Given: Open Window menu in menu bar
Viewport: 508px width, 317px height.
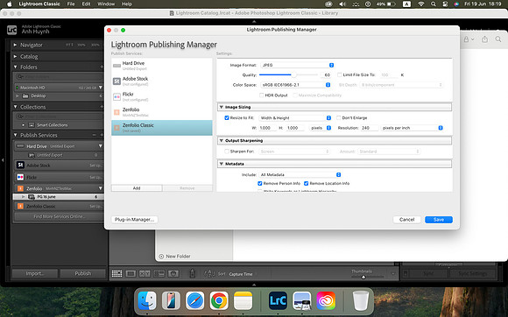Looking at the screenshot, I should tap(106, 4).
